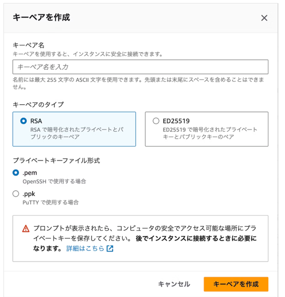The image size is (285, 297).
Task: Click the プライベートキーファイル形式 section label
Action: [x=56, y=160]
